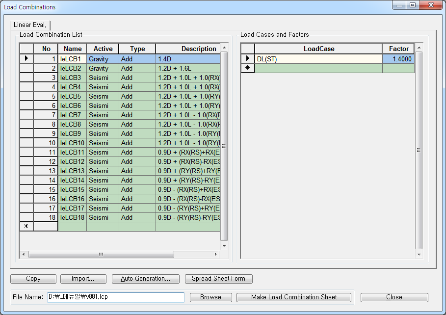Switch to the Linear Eval. tab
This screenshot has height=315, width=446.
[x=30, y=25]
